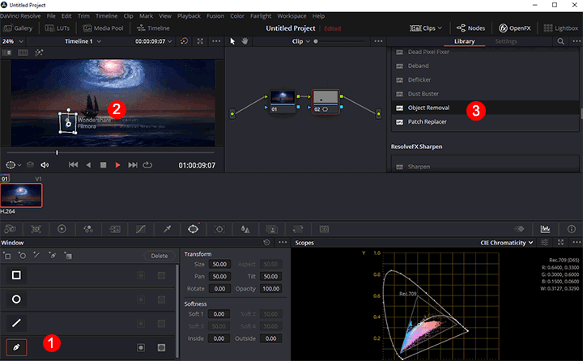
Task: Toggle mask mode for curve window
Action: click(x=161, y=347)
